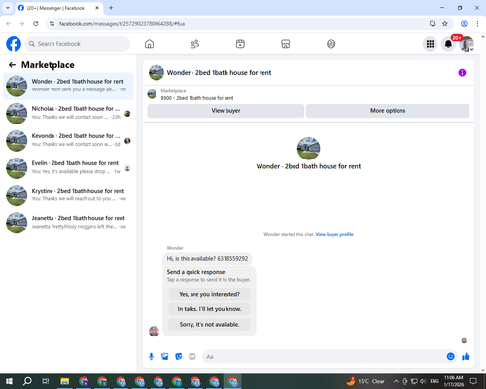Show hidden system tray icons
Screen dimensions: 486x389
[x=396, y=381]
